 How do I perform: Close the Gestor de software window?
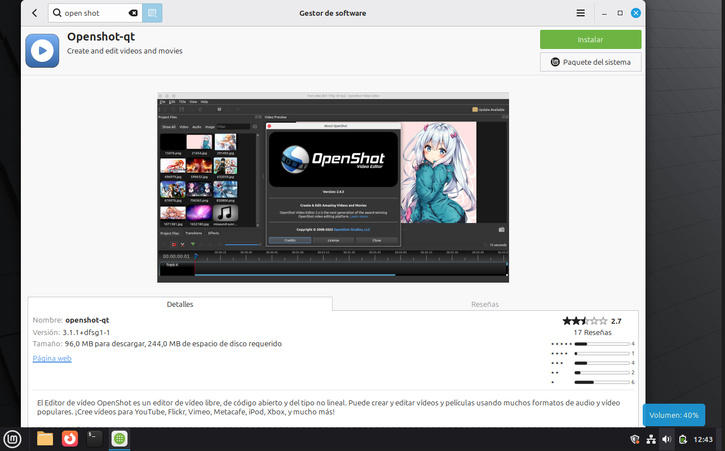(636, 13)
